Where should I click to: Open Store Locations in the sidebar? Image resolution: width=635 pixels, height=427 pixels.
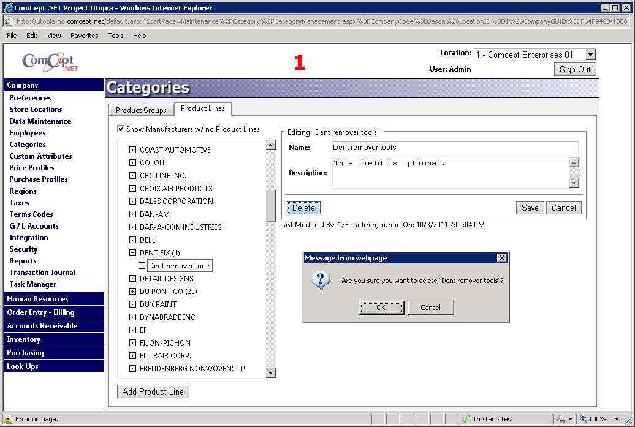pos(36,110)
